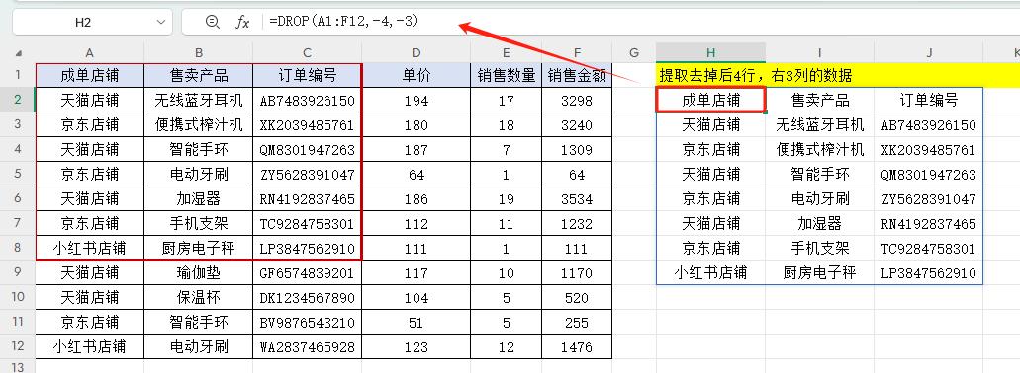Select row 12 header
1020x373 pixels.
tap(18, 346)
